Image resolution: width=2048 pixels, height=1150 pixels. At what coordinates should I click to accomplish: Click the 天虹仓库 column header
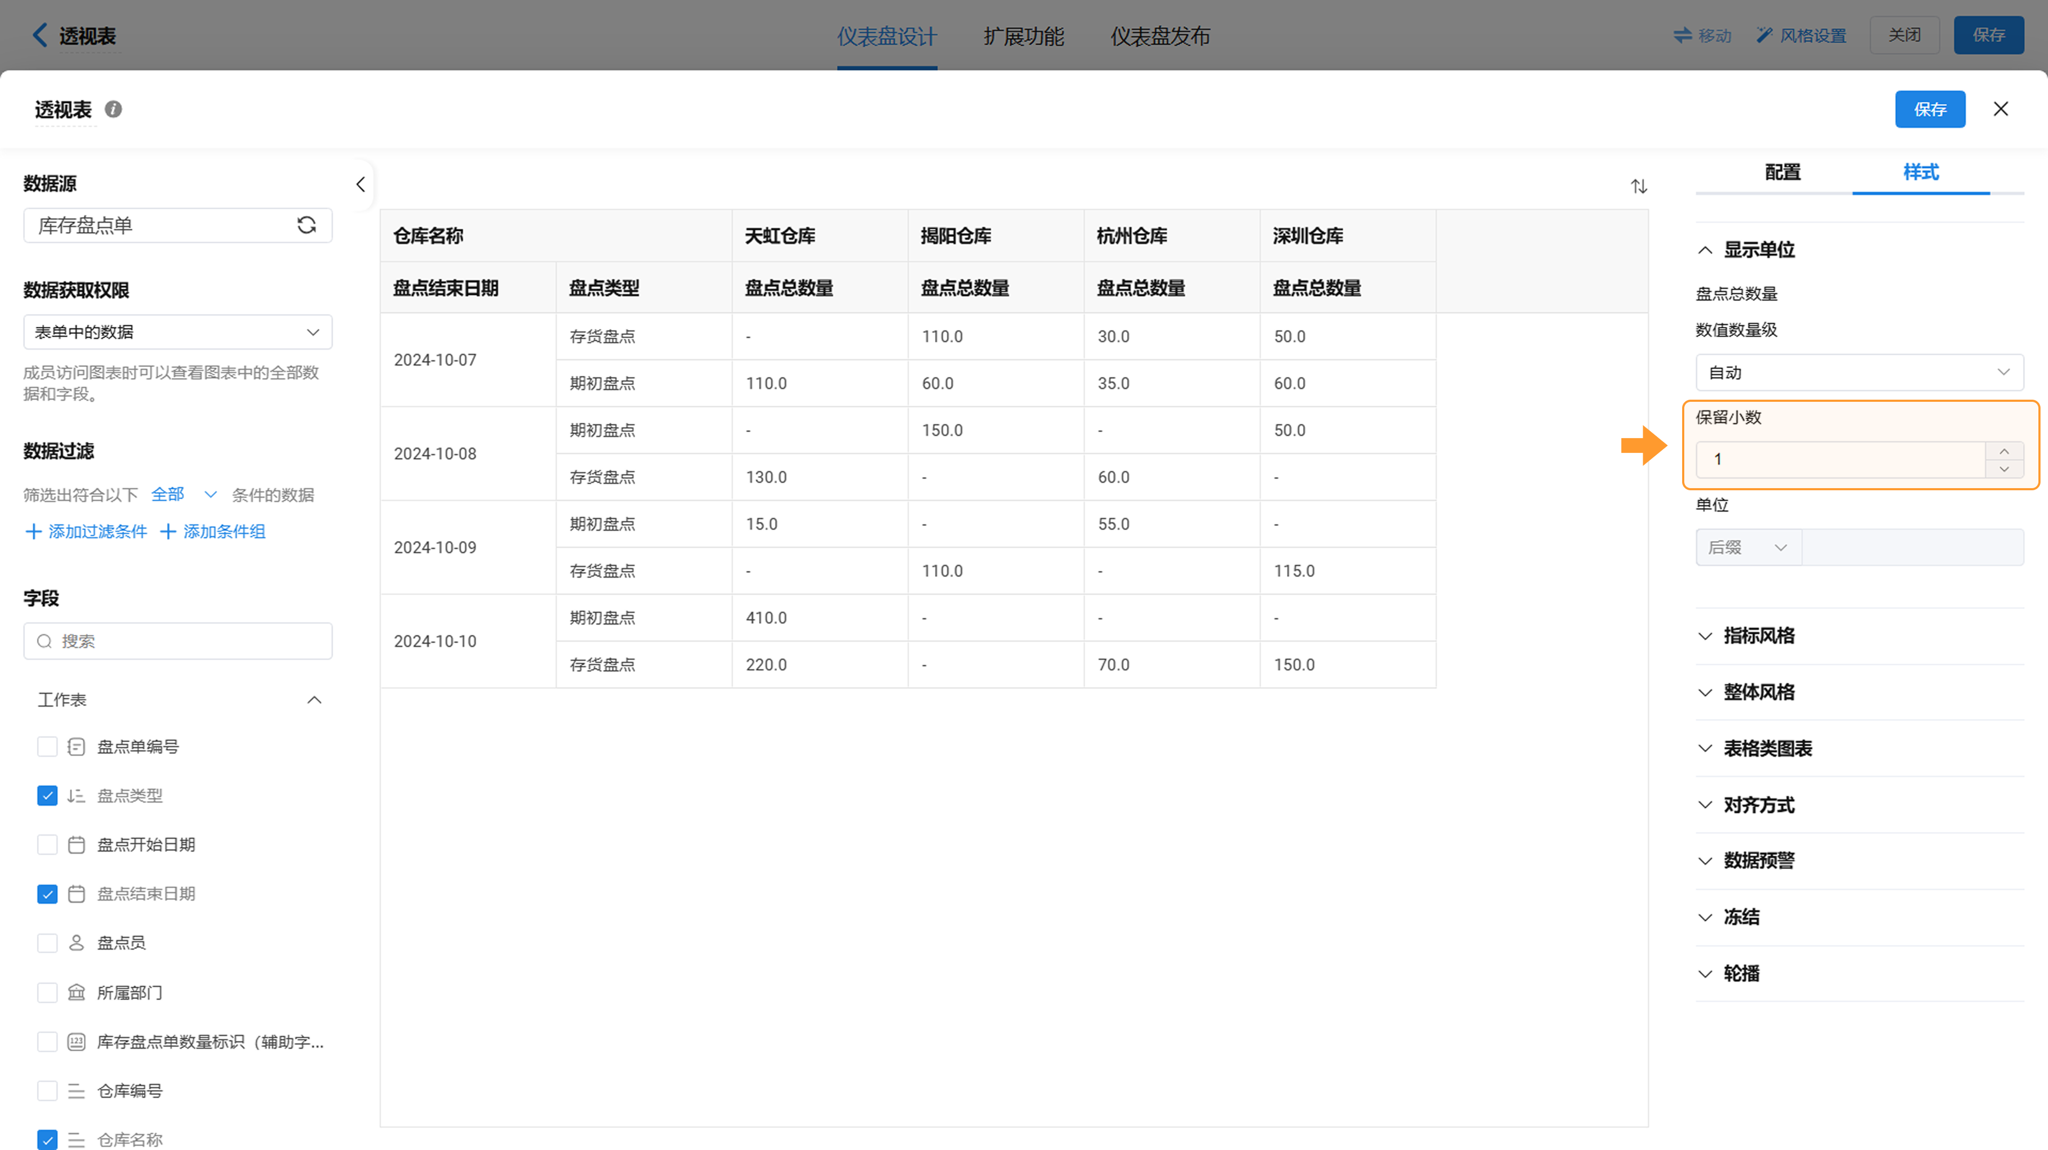[820, 236]
